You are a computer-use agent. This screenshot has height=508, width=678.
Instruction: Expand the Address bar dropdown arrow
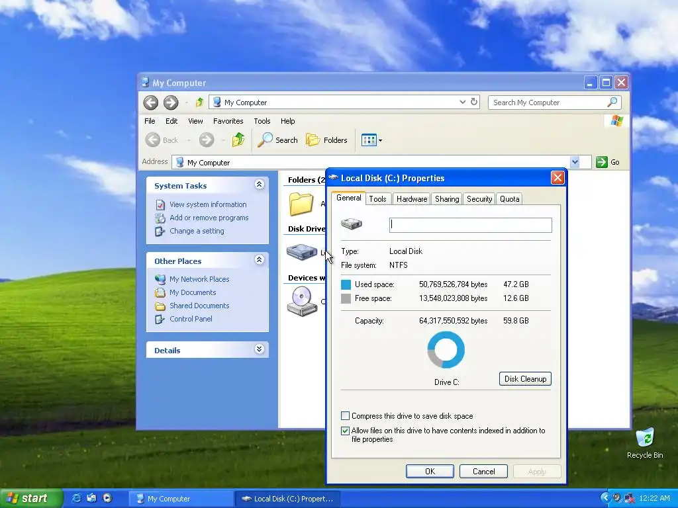575,162
